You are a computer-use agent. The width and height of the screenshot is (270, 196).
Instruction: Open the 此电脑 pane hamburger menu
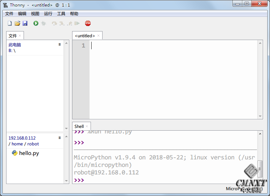(59, 44)
